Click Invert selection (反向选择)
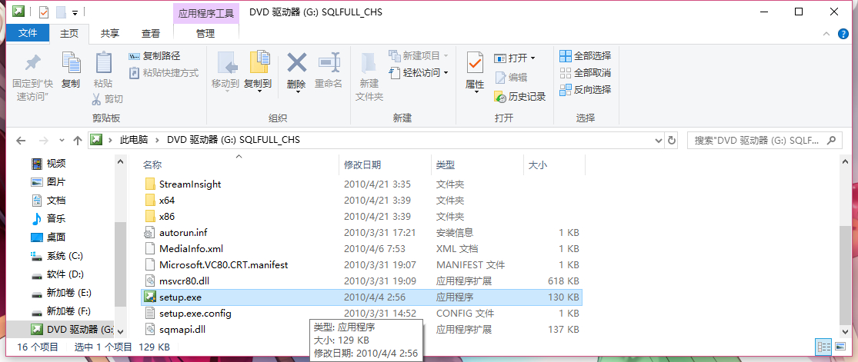 tap(586, 90)
